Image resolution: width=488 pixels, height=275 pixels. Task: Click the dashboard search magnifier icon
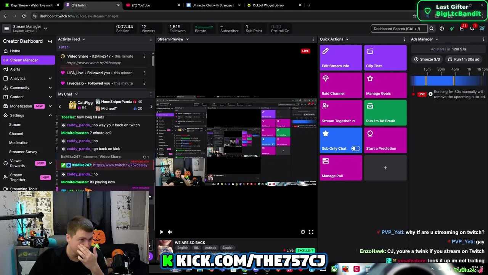click(432, 29)
